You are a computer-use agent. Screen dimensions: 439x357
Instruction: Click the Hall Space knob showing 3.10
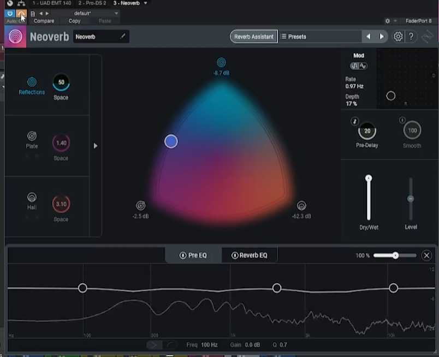click(x=61, y=204)
